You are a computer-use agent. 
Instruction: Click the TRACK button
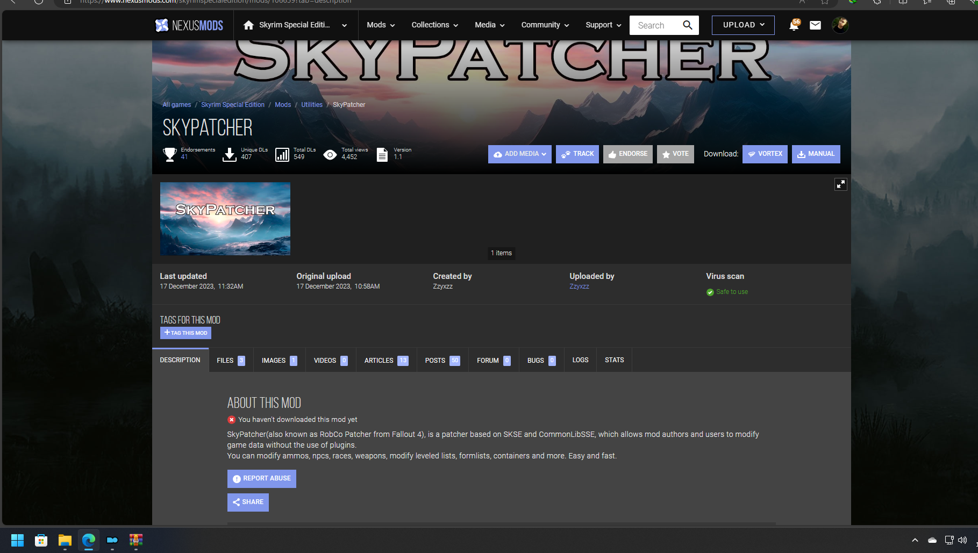(577, 154)
